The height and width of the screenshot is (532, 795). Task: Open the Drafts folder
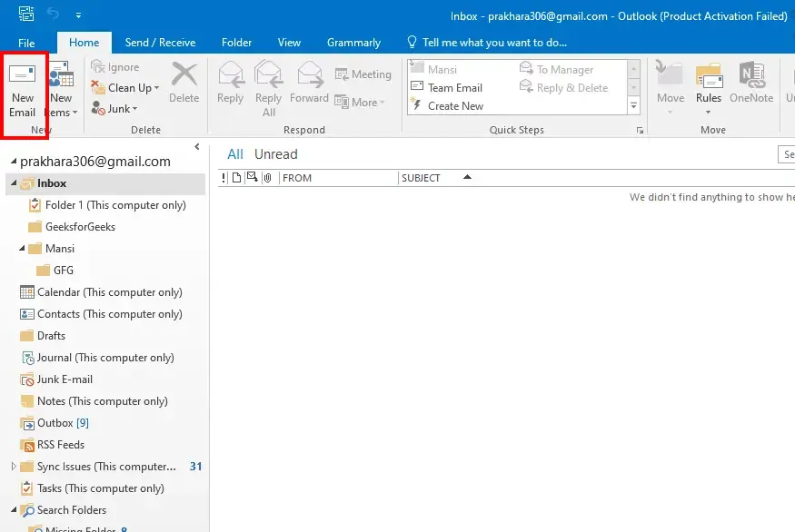(x=43, y=336)
